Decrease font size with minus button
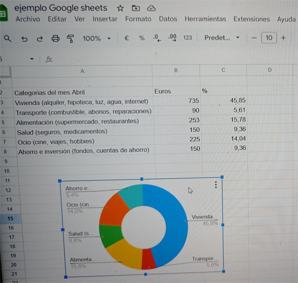The image size is (298, 283). tap(254, 38)
